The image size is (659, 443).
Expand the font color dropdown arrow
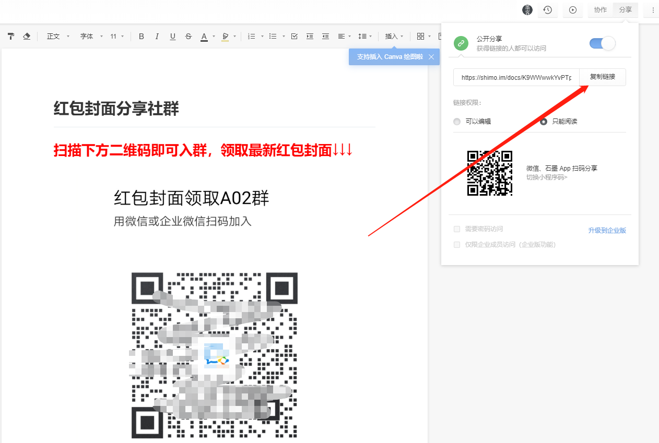214,37
